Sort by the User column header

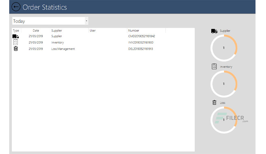[x=93, y=31]
